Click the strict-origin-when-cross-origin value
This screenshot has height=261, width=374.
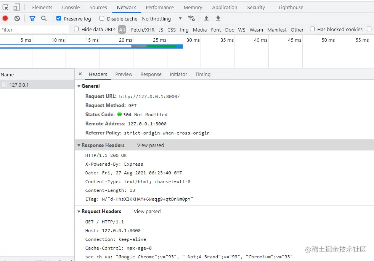click(x=167, y=133)
